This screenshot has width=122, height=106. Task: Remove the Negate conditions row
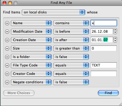[x=7, y=82]
